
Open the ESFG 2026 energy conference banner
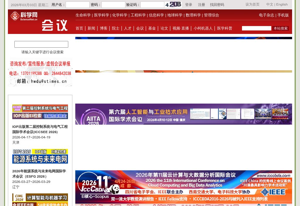[40, 156]
